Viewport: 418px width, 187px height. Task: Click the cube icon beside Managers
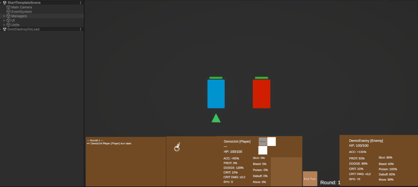8,16
